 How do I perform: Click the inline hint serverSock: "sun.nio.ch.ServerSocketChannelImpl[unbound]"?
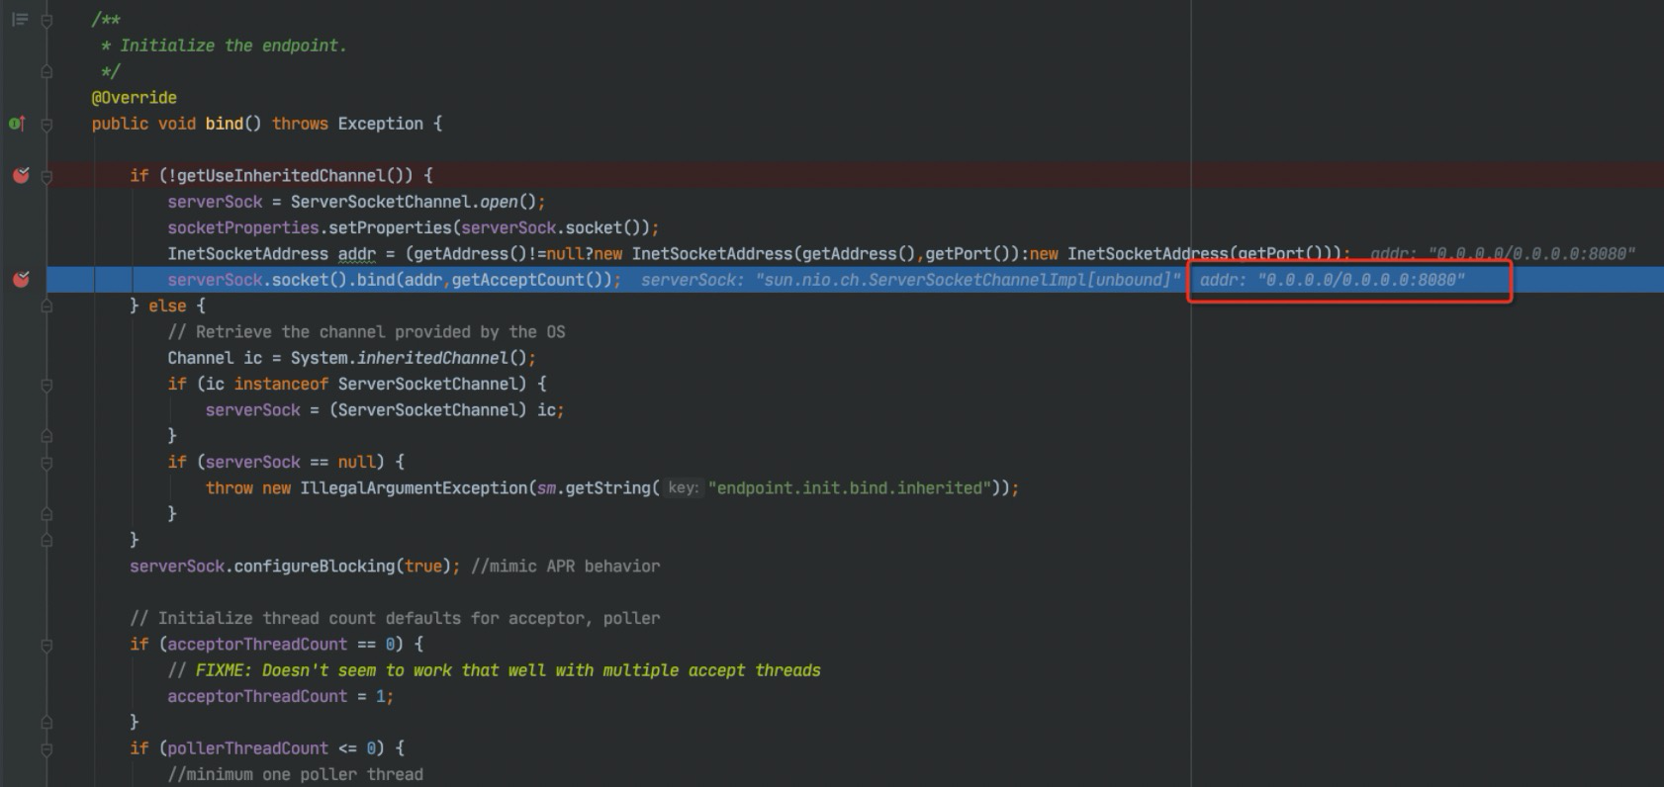[x=910, y=280]
